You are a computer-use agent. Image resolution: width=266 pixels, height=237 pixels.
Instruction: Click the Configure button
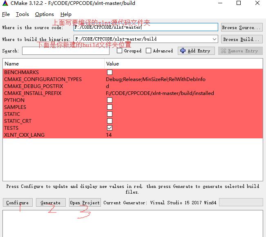pyautogui.click(x=18, y=203)
